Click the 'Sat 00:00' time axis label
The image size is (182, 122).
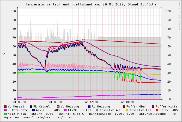coord(19,102)
